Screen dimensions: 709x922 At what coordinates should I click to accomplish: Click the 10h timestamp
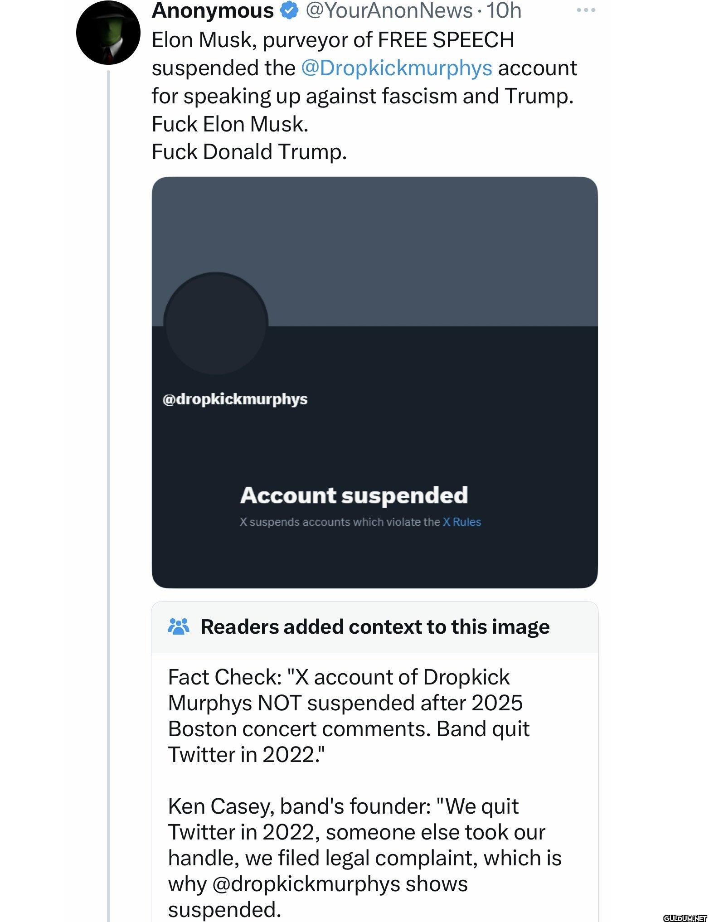pyautogui.click(x=504, y=10)
